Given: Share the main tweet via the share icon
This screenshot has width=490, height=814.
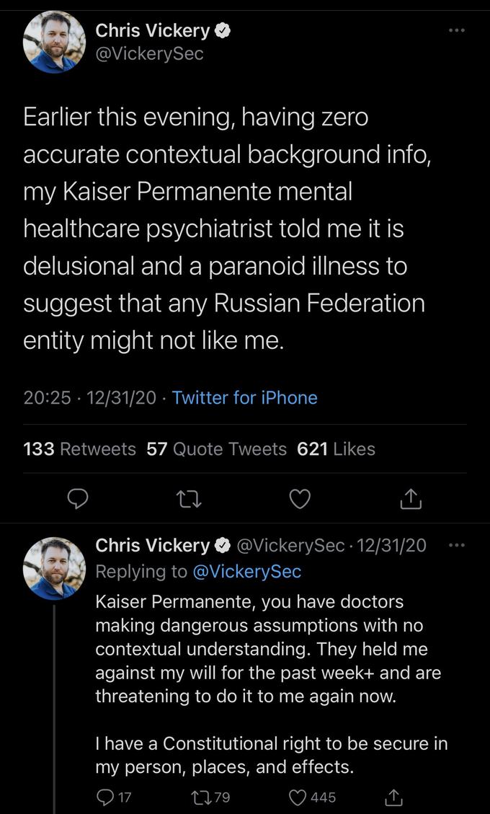Looking at the screenshot, I should (410, 499).
